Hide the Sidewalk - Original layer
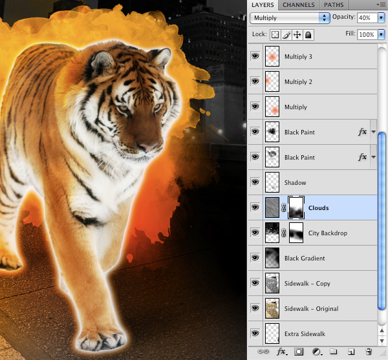Viewport: 388px width, 360px height. [255, 308]
